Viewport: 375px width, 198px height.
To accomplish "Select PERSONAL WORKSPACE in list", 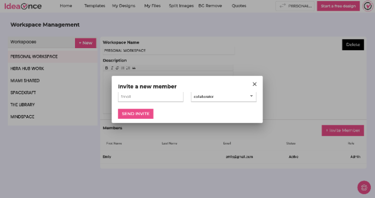I will point(52,57).
